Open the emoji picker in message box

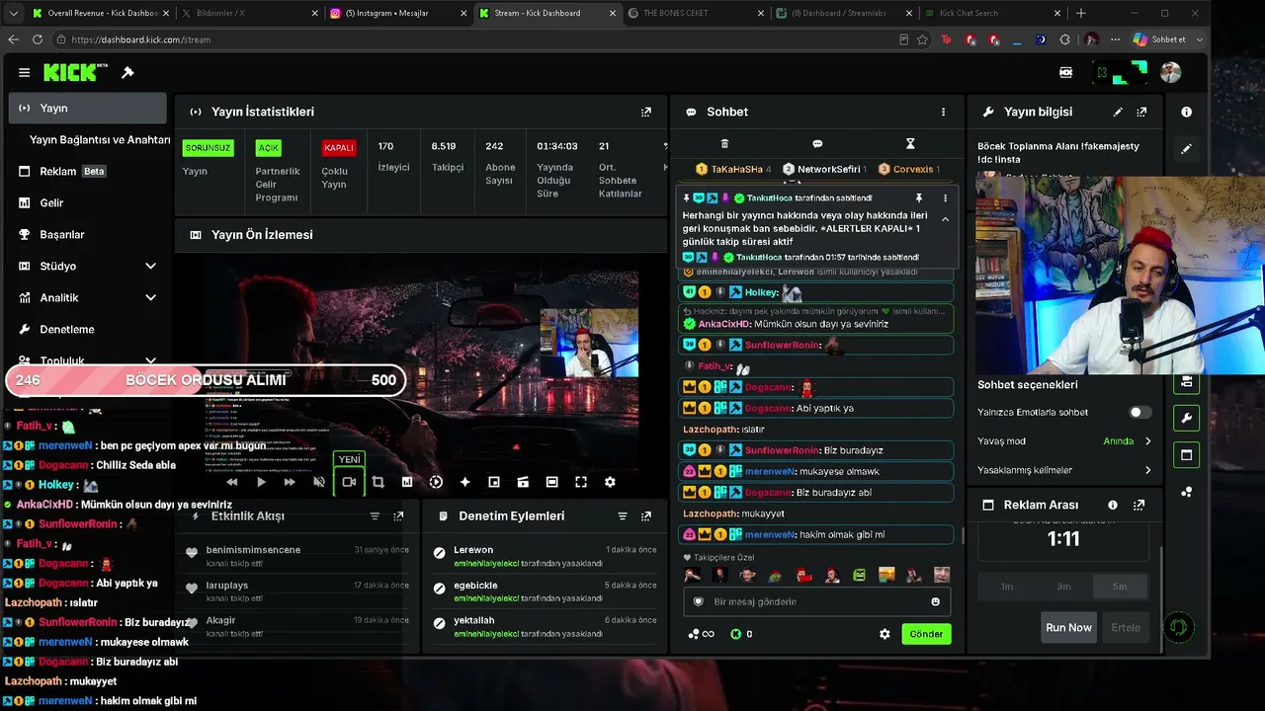point(936,601)
